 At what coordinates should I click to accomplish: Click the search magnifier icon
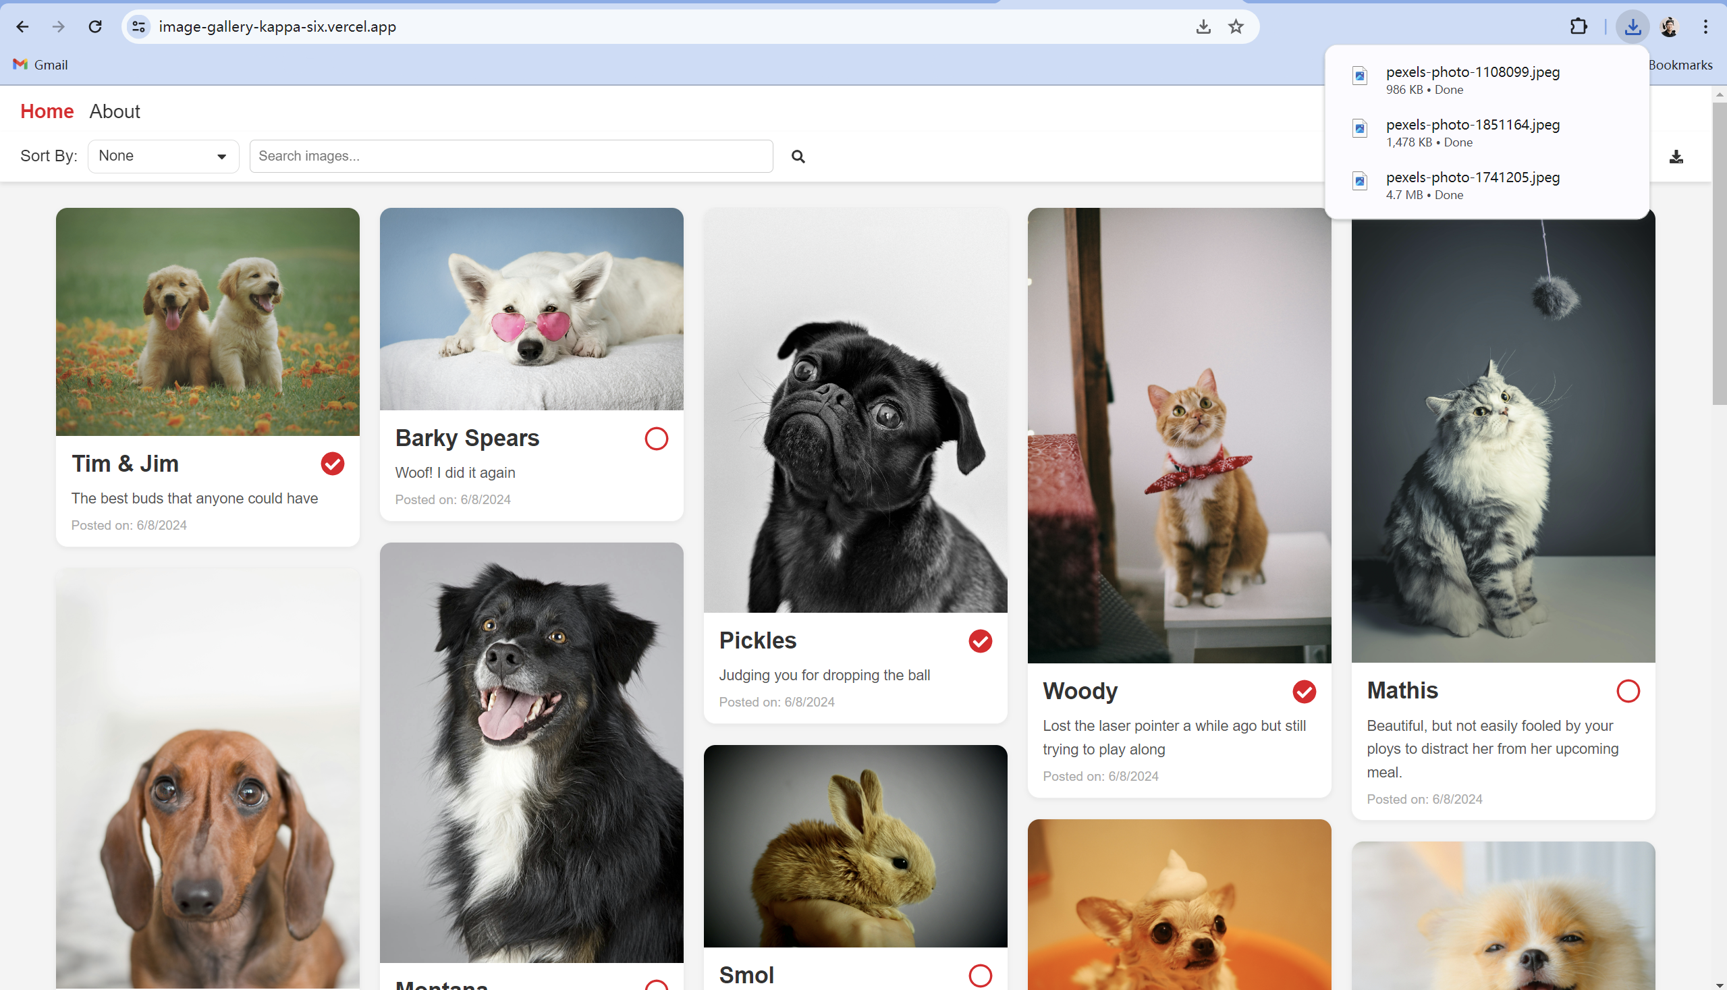(798, 157)
